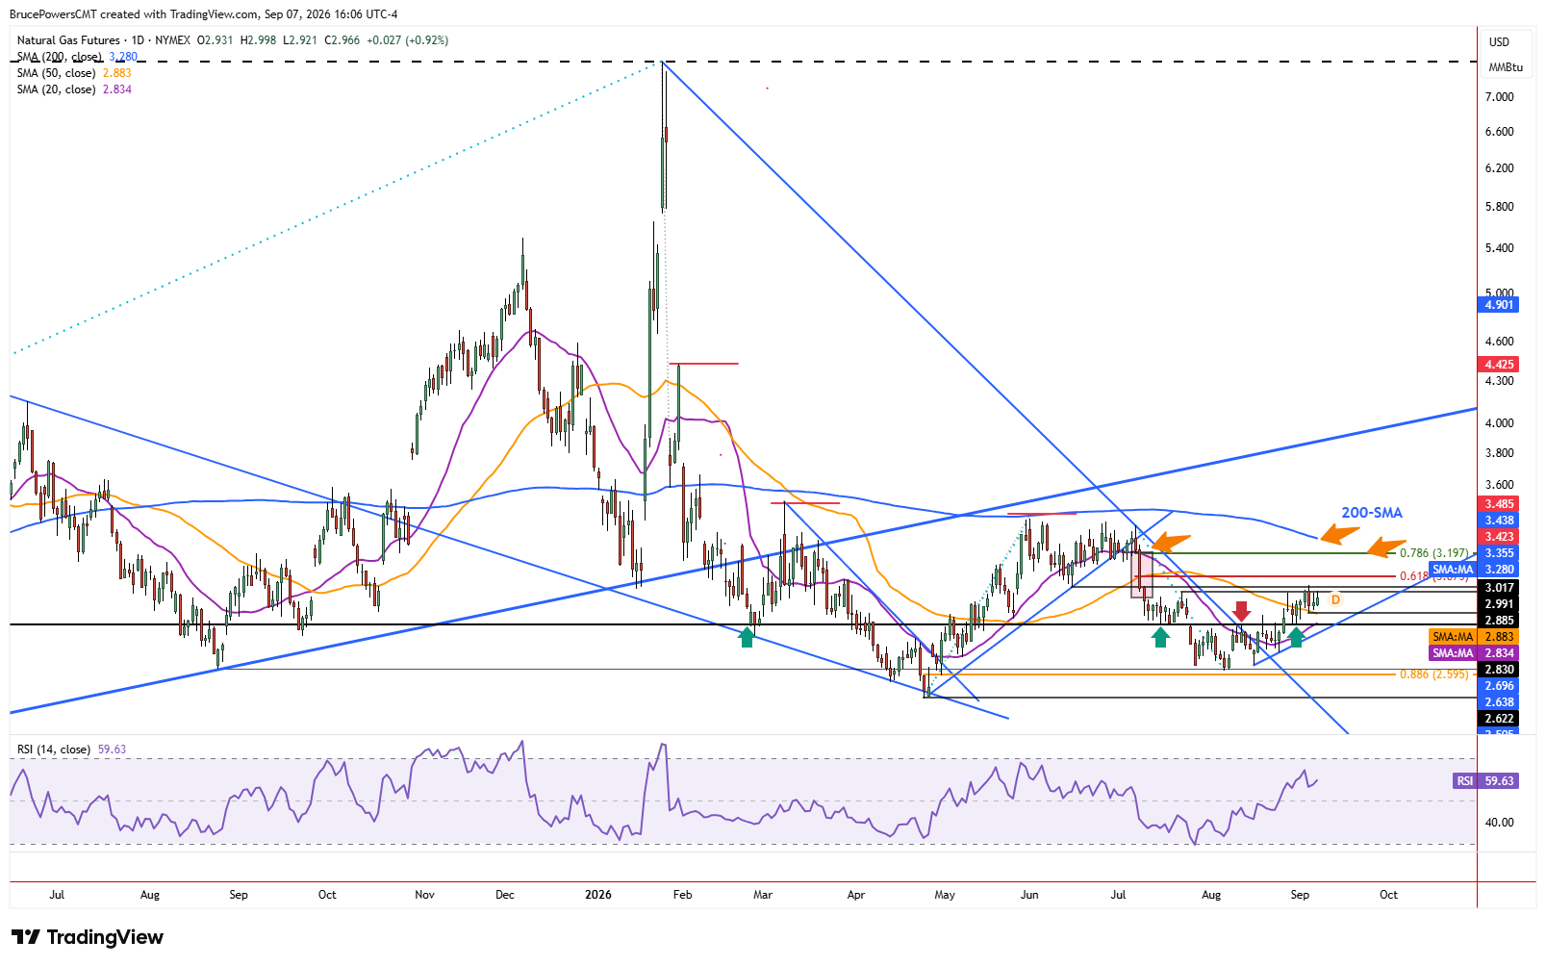
Task: Click the red 3.485 price label
Action: 1499,504
